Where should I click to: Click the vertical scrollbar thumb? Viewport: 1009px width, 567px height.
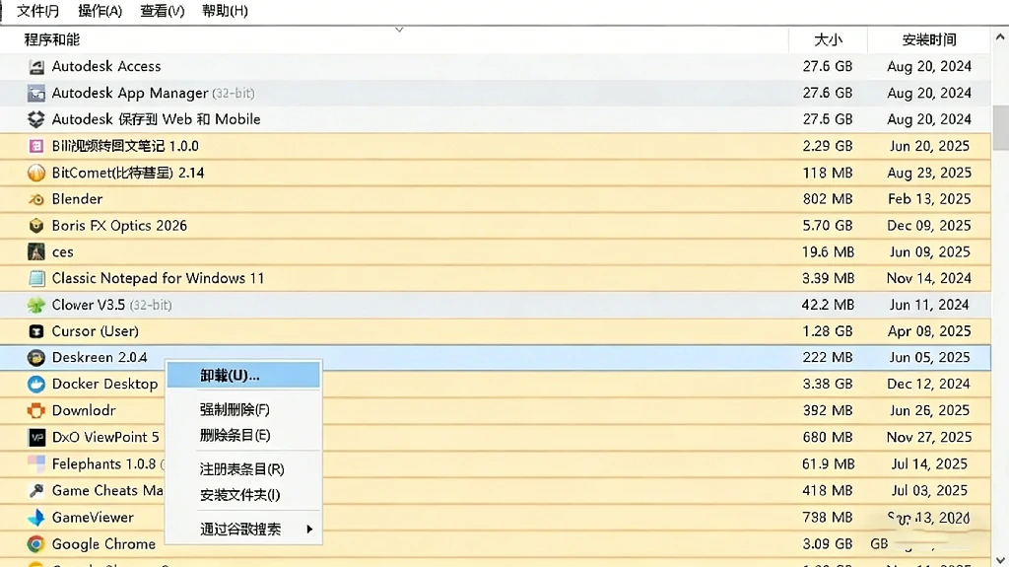1001,127
